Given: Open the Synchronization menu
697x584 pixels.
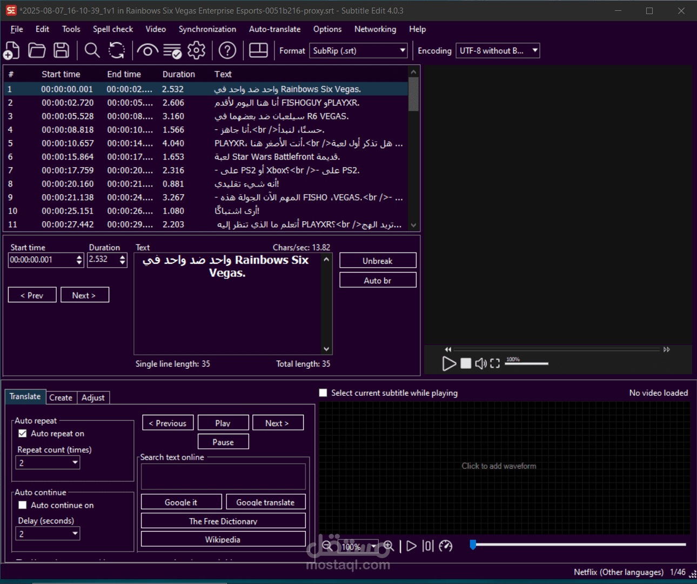Looking at the screenshot, I should click(x=207, y=29).
